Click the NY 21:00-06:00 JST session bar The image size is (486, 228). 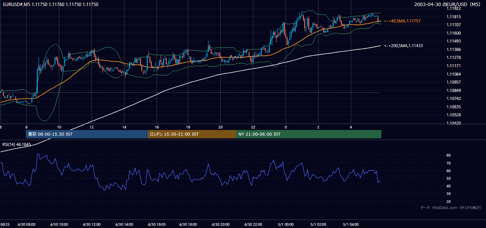309,134
